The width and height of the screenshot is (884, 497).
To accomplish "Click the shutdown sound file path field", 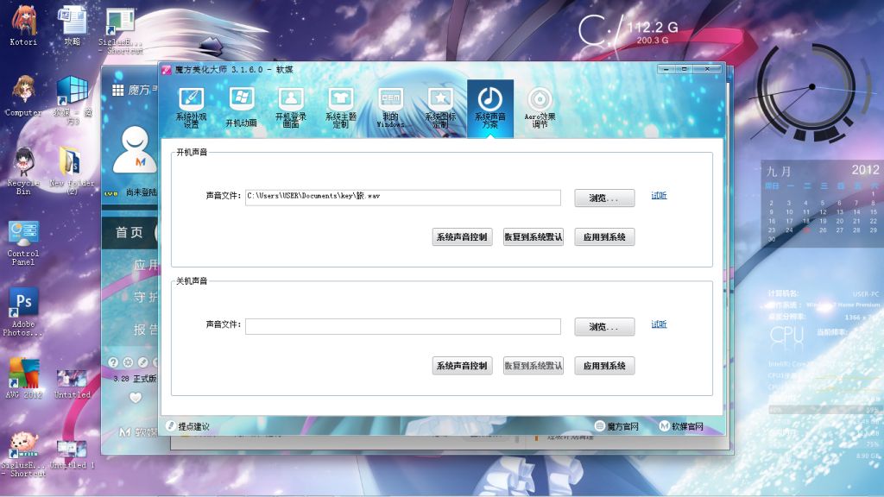I will pyautogui.click(x=402, y=327).
